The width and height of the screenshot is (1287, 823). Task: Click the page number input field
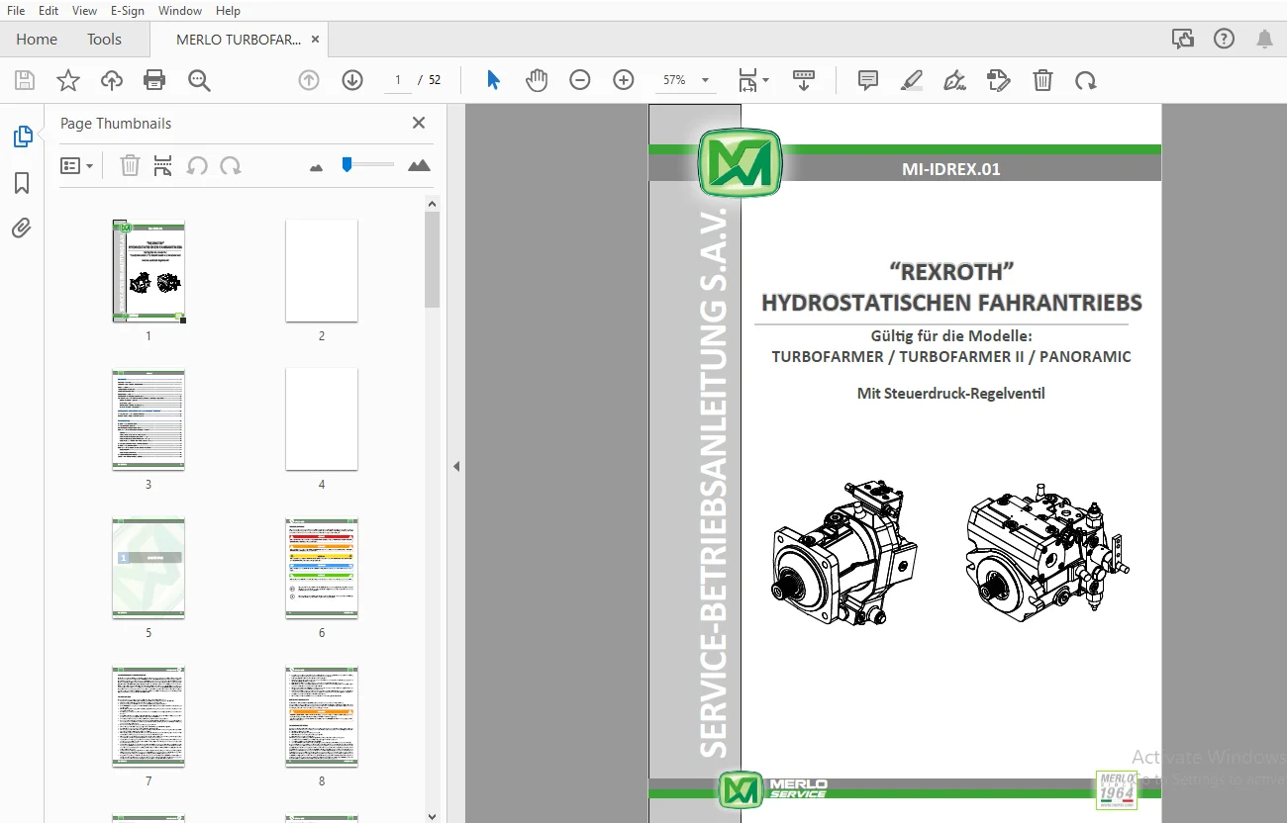click(397, 80)
